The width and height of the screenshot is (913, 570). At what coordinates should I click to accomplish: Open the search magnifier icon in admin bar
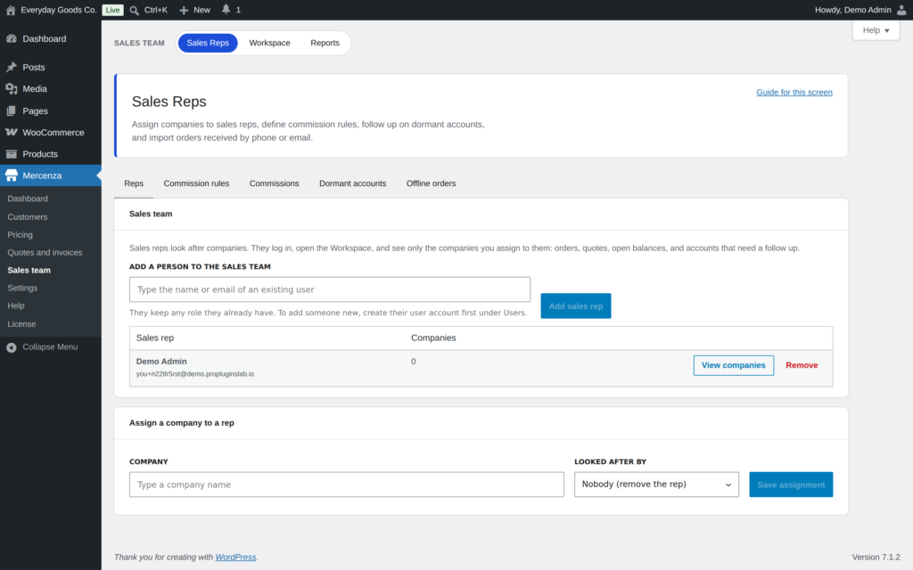[x=134, y=10]
